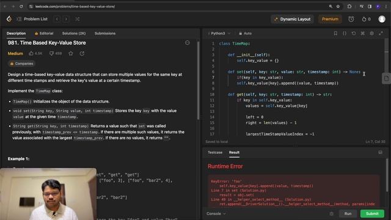Click the browser address bar
Screen dimensions: 391x220
click(x=175, y=7)
